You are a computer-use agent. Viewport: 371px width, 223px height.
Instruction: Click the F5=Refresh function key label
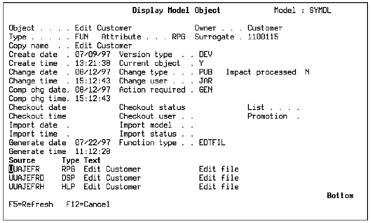click(31, 204)
